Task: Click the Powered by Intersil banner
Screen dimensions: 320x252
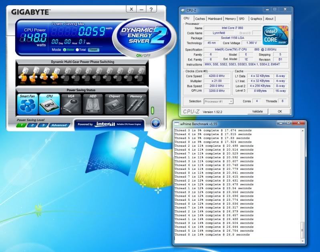Action: pyautogui.click(x=109, y=124)
